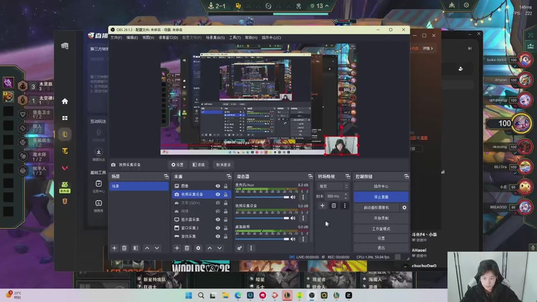Mute the 桌面音频 speaker icon
Screen dimensions: 537x302
tap(293, 239)
